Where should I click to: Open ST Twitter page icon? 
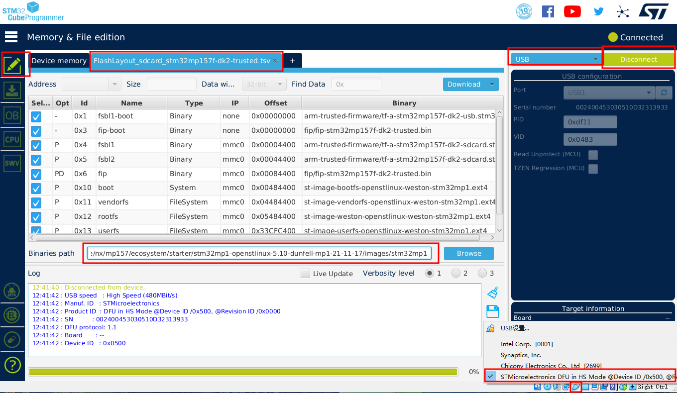[598, 11]
